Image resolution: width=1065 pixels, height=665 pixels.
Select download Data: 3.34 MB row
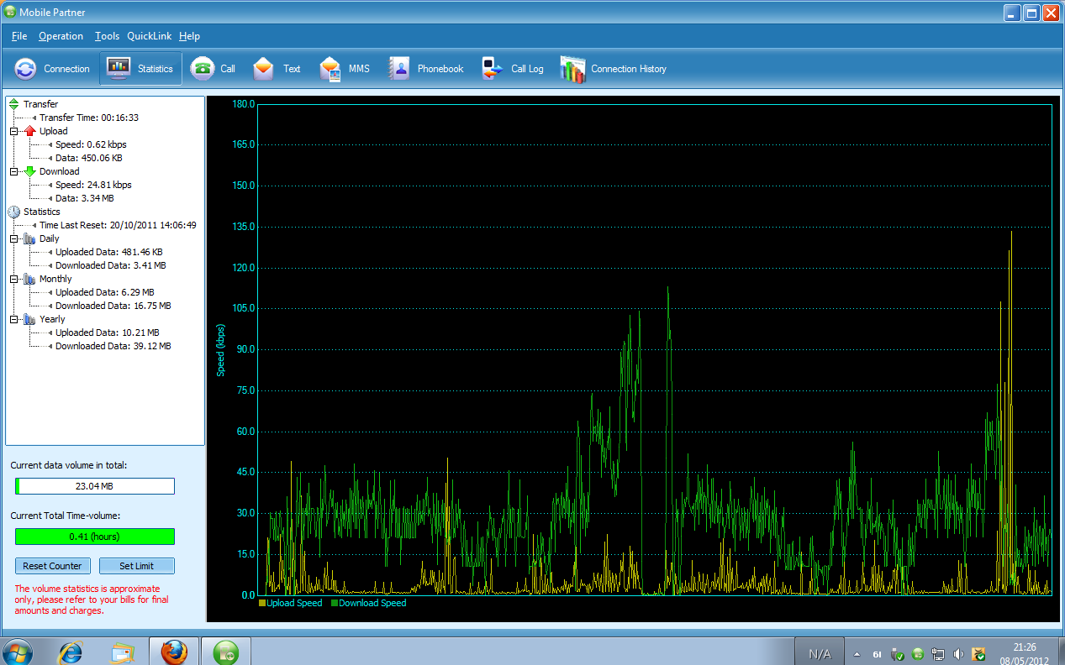click(85, 198)
